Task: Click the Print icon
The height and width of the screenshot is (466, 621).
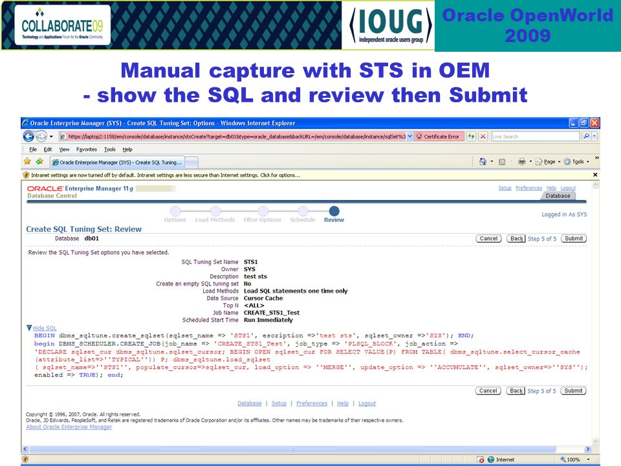Action: (x=521, y=161)
